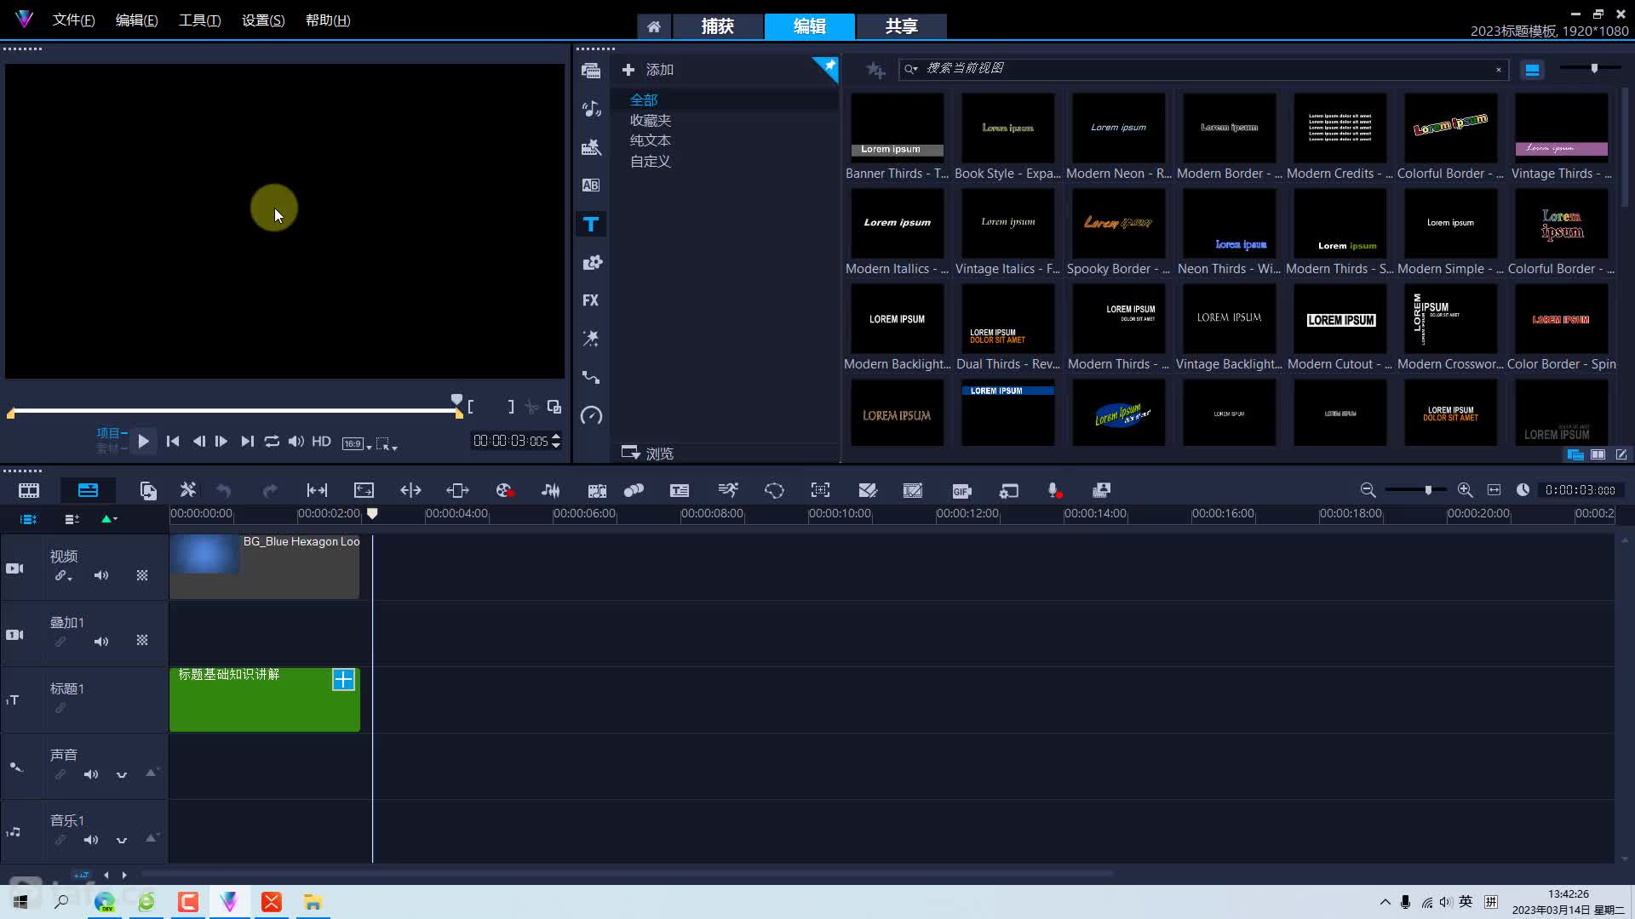Open the Subtitle Editor icon
Viewport: 1635px width, 919px height.
pyautogui.click(x=679, y=490)
